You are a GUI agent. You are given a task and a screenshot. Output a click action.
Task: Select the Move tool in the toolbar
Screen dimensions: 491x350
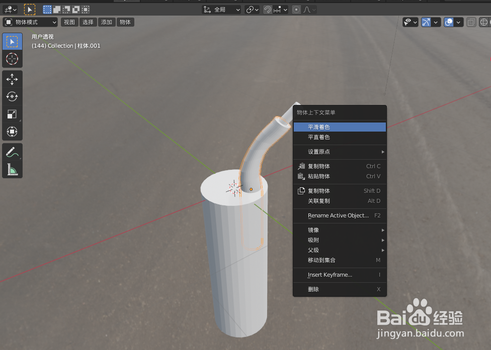(12, 79)
